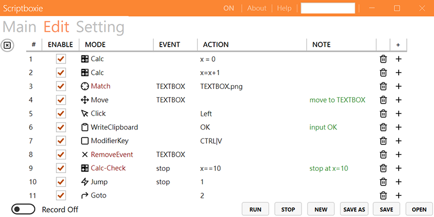
Task: Click the TEXTBOX.png action cell
Action: tap(222, 86)
